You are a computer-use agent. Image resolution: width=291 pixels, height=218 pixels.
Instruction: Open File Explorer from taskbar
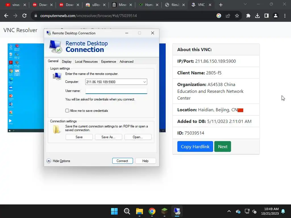[x=139, y=211]
